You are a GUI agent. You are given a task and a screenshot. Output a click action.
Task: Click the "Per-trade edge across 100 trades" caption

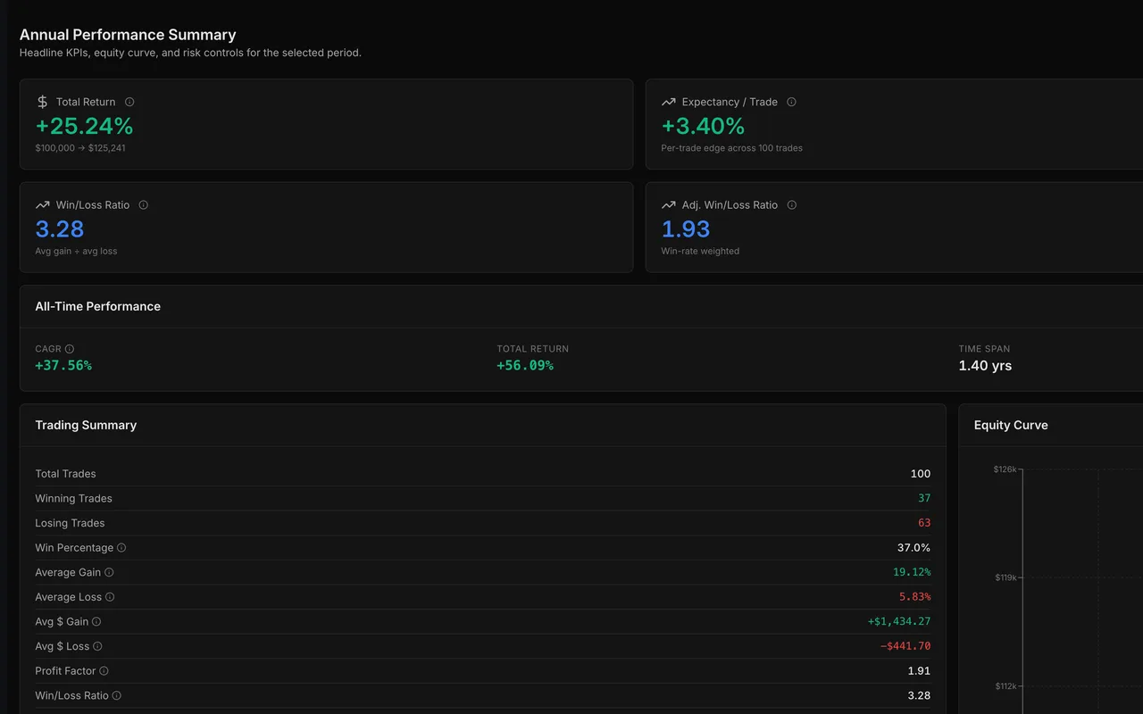(x=731, y=148)
